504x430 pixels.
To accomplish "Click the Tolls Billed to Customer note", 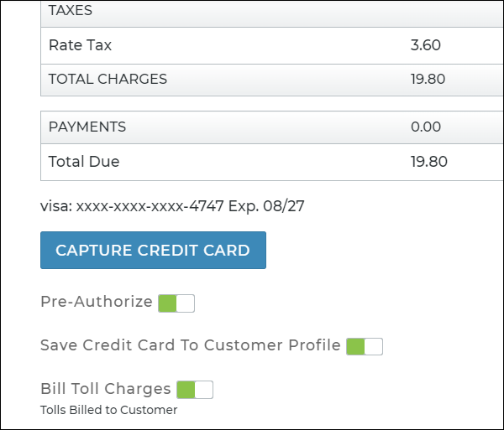I will point(109,410).
